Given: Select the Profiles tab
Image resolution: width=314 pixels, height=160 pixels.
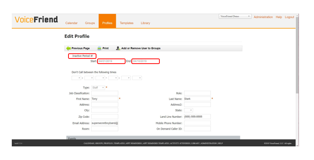Looking at the screenshot, I should point(107,21).
